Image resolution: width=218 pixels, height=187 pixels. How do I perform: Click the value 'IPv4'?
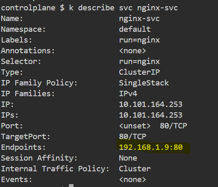pos(128,94)
